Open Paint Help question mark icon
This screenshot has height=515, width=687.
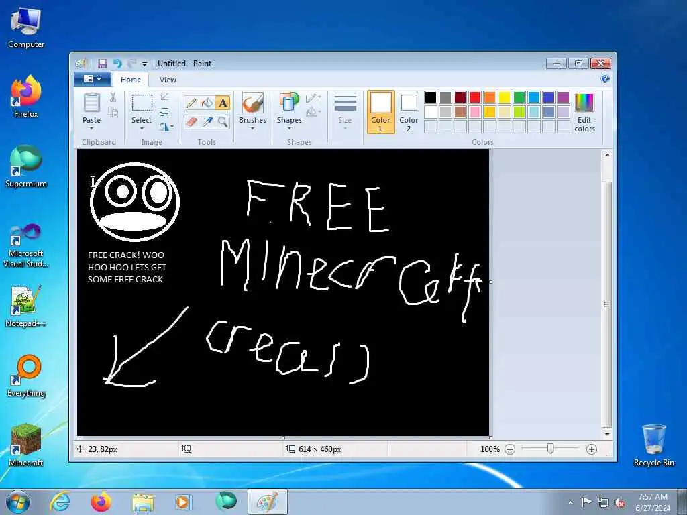point(605,79)
